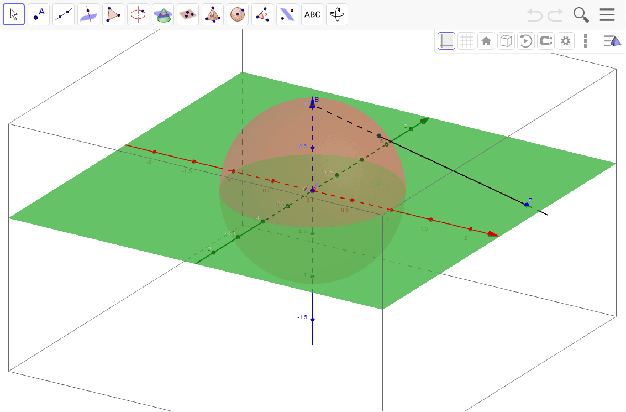Viewport: 626px width, 412px height.
Task: Open the hamburger main menu
Action: pos(607,14)
